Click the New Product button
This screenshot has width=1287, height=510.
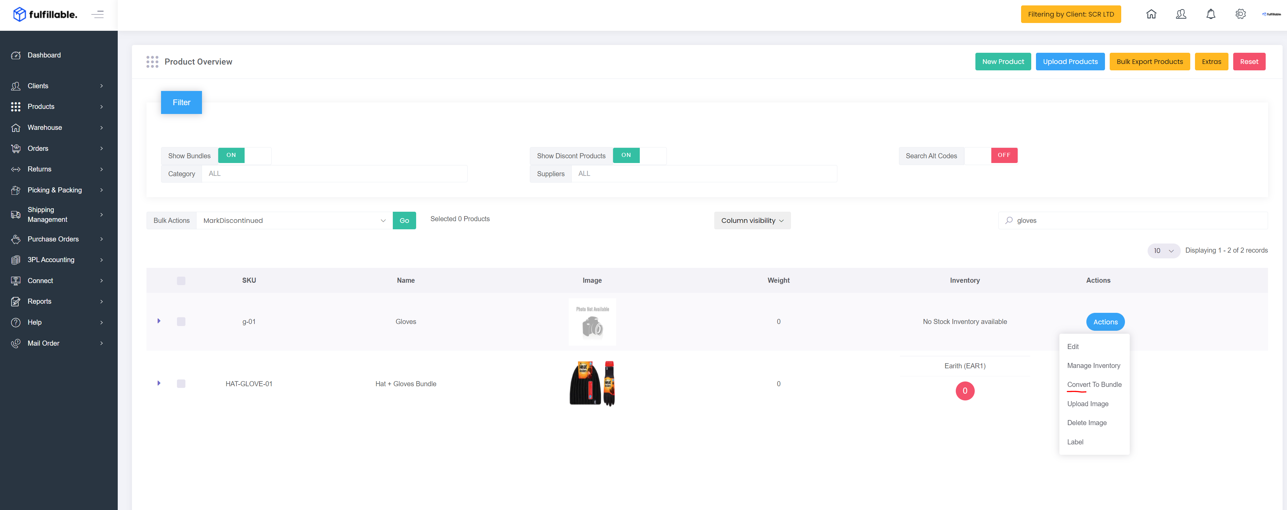click(x=1003, y=62)
